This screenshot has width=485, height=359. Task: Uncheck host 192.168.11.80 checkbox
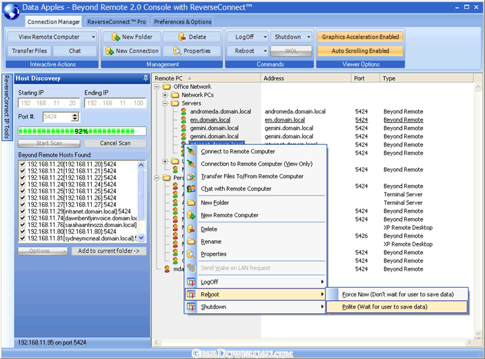(x=22, y=231)
